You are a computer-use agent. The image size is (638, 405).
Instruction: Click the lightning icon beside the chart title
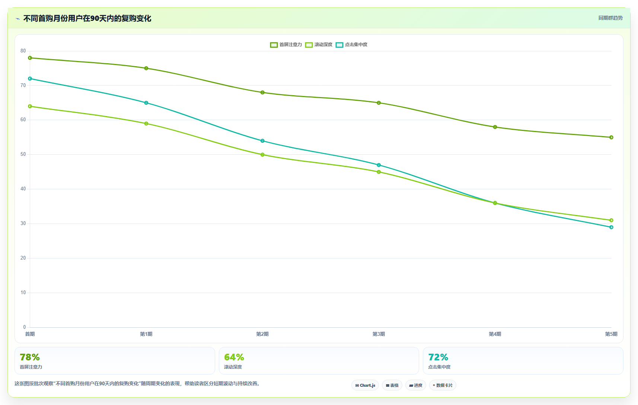[17, 19]
